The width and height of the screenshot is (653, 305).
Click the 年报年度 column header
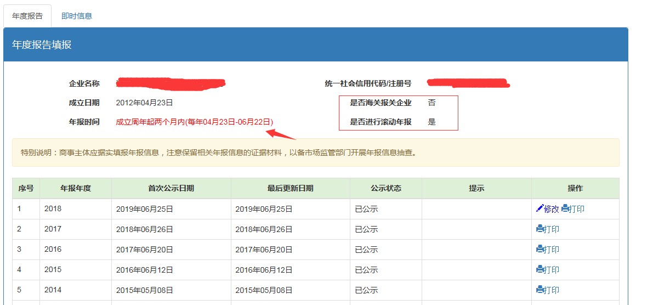point(76,188)
